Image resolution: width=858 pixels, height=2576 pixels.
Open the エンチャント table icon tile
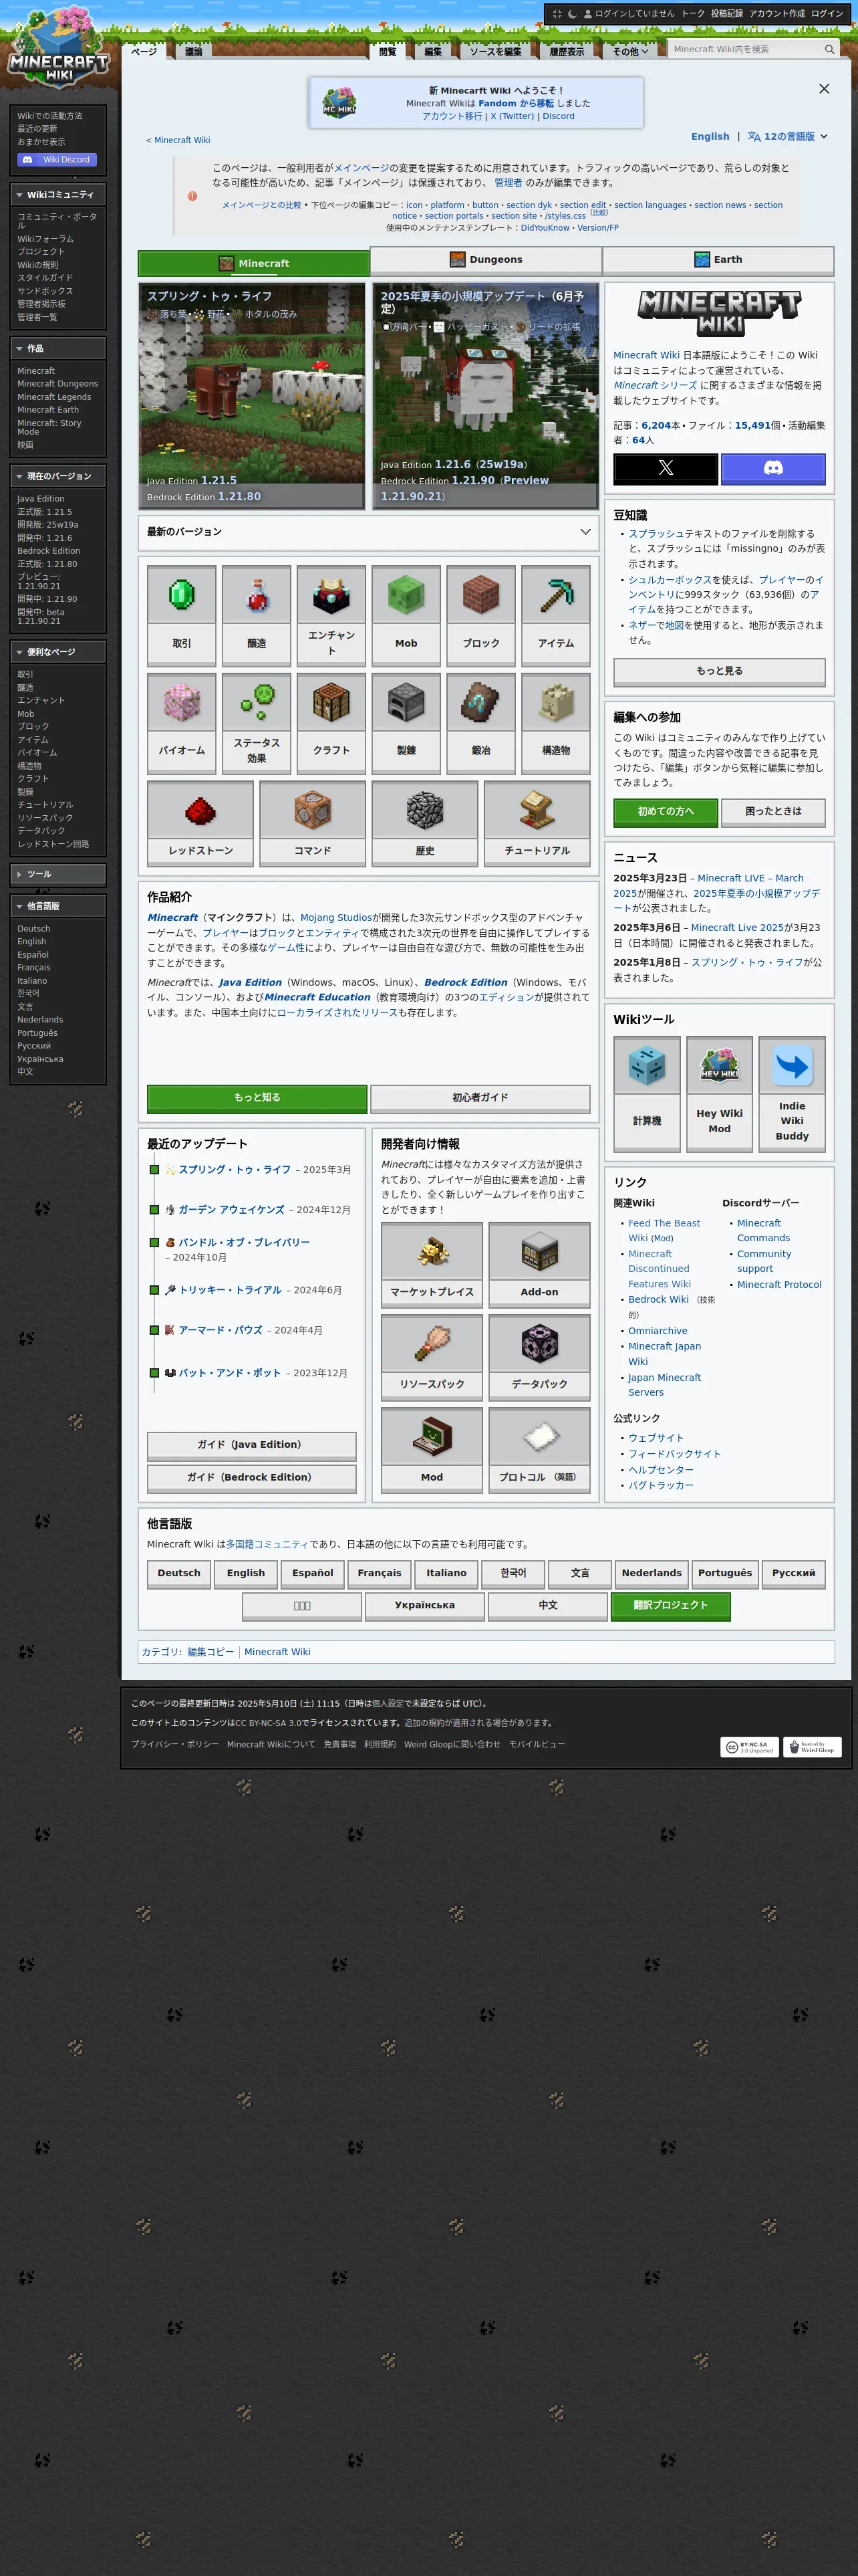(331, 616)
